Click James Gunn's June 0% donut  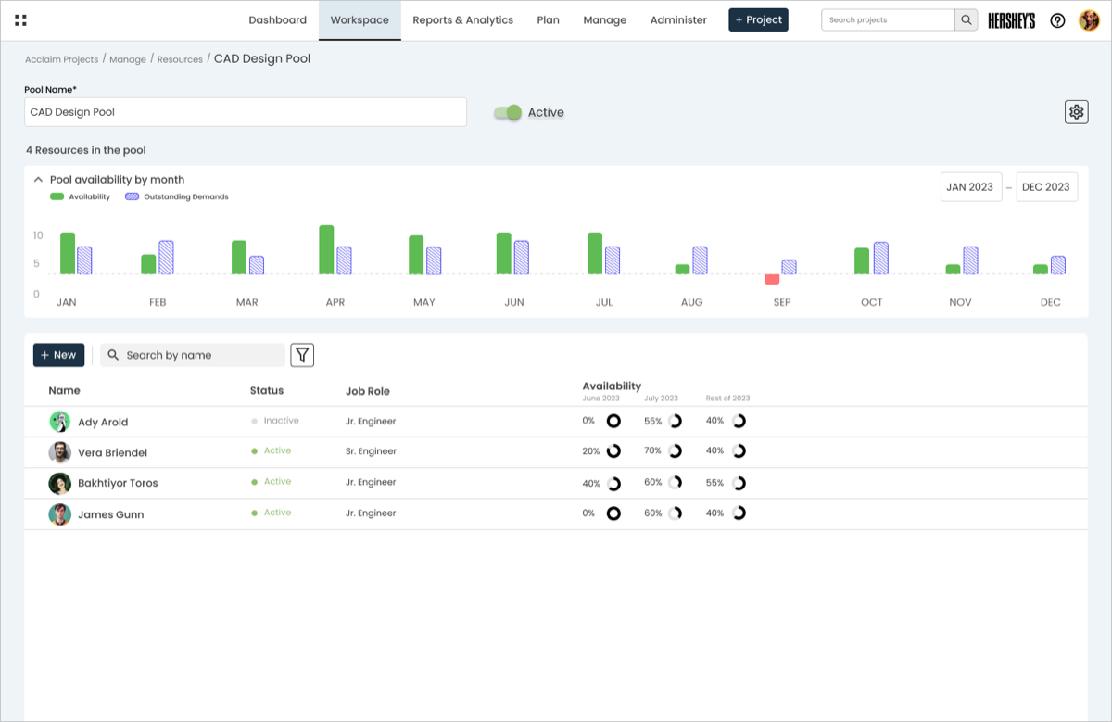coord(613,513)
